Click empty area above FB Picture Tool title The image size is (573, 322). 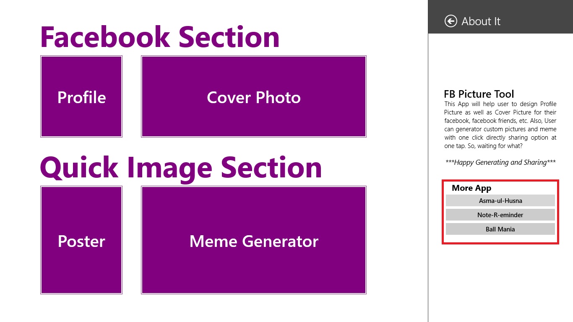[x=500, y=61]
